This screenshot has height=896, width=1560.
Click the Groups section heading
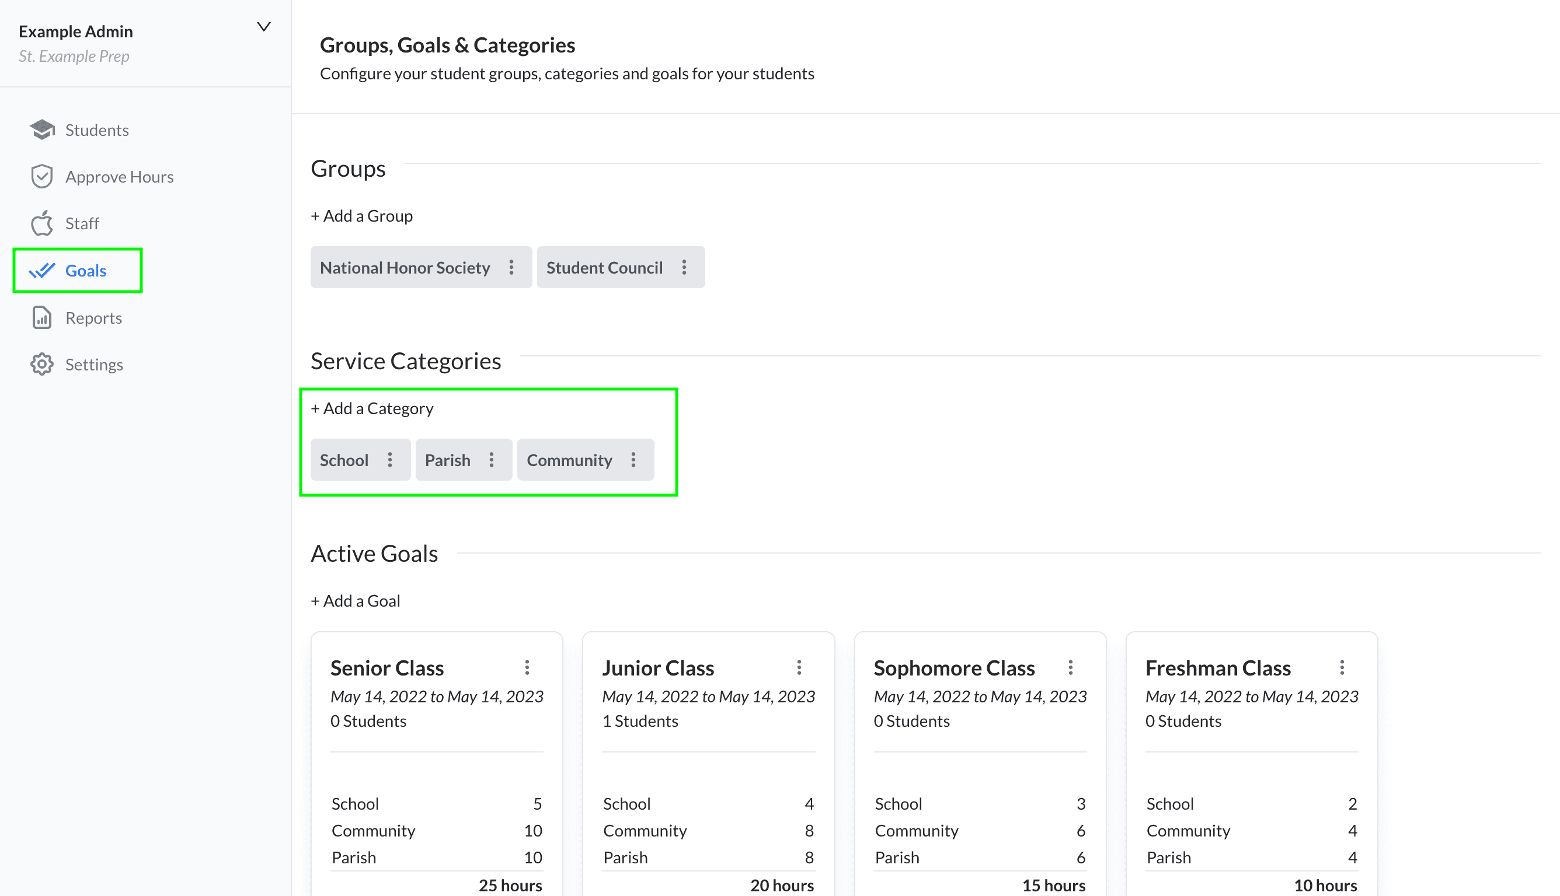point(348,169)
